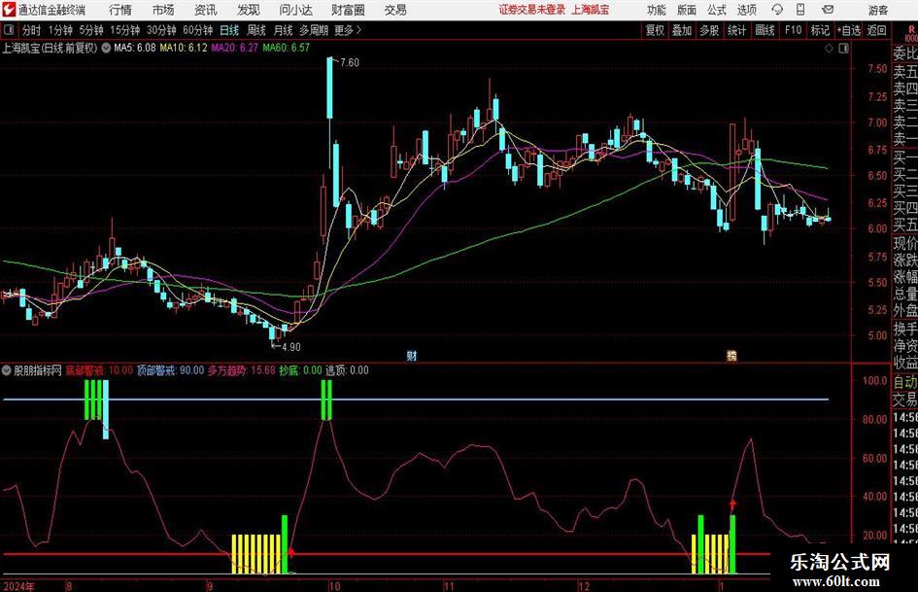Click the 多股 multi-stock button

pos(709,30)
